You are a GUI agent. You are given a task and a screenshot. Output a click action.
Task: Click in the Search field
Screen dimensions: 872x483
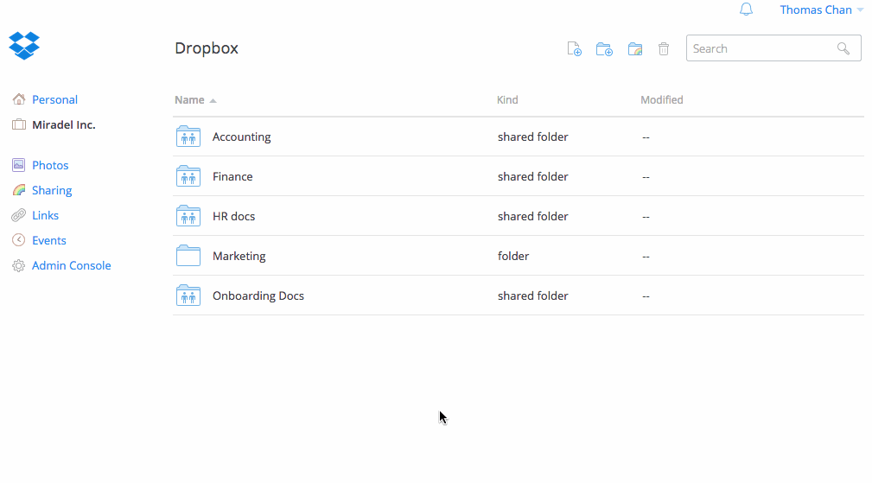[x=773, y=48]
